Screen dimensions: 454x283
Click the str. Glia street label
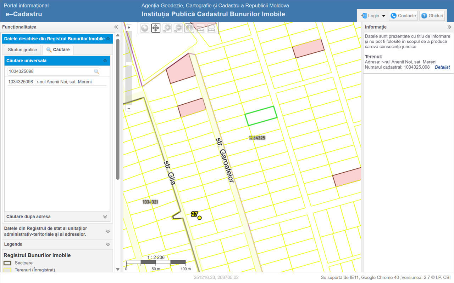(x=170, y=174)
